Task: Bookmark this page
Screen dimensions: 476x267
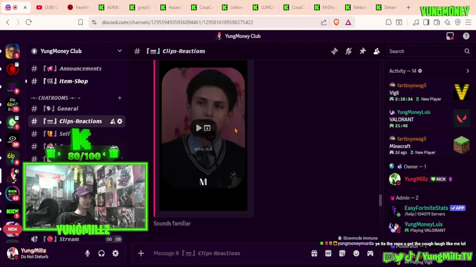Action: (x=80, y=22)
